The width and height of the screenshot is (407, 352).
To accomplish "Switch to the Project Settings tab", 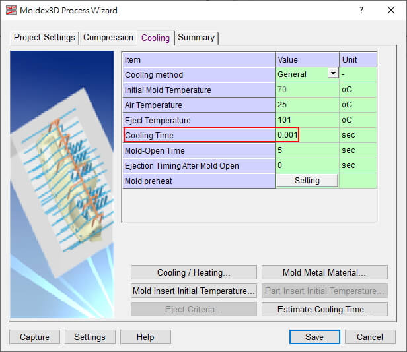I will click(x=44, y=38).
